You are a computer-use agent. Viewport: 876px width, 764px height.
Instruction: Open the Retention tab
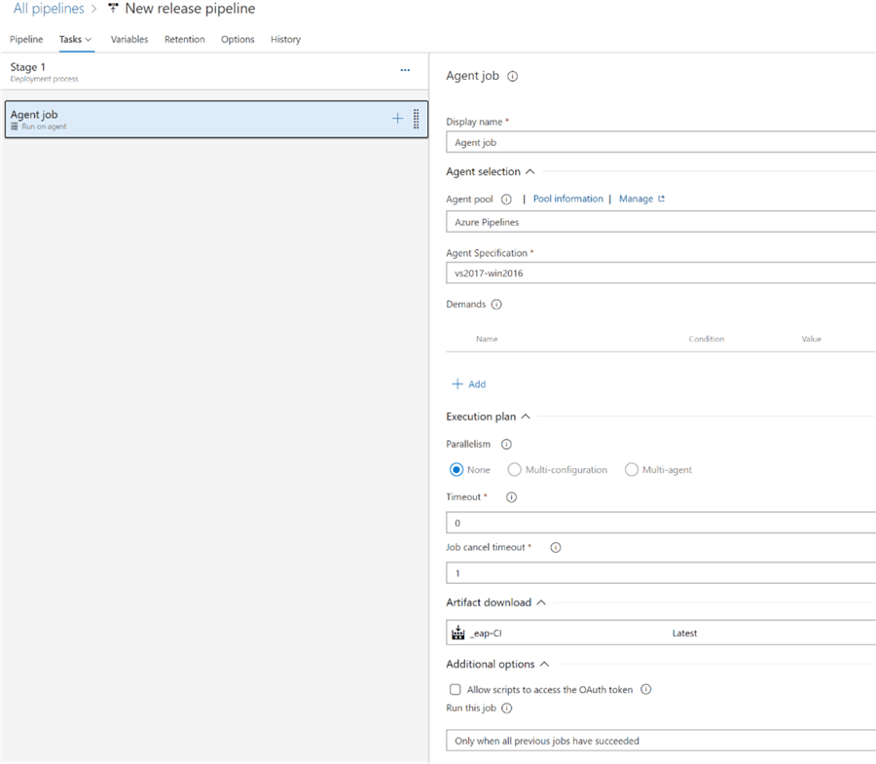185,40
